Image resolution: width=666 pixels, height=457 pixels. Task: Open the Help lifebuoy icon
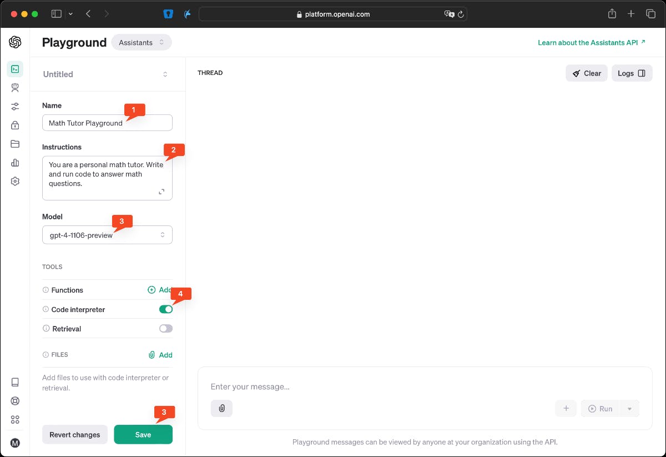tap(15, 401)
